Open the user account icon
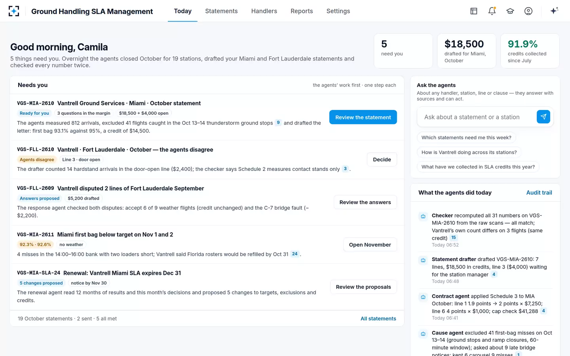This screenshot has width=570, height=356. tap(528, 11)
